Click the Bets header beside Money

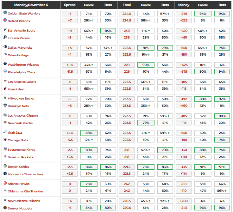click(222, 5)
